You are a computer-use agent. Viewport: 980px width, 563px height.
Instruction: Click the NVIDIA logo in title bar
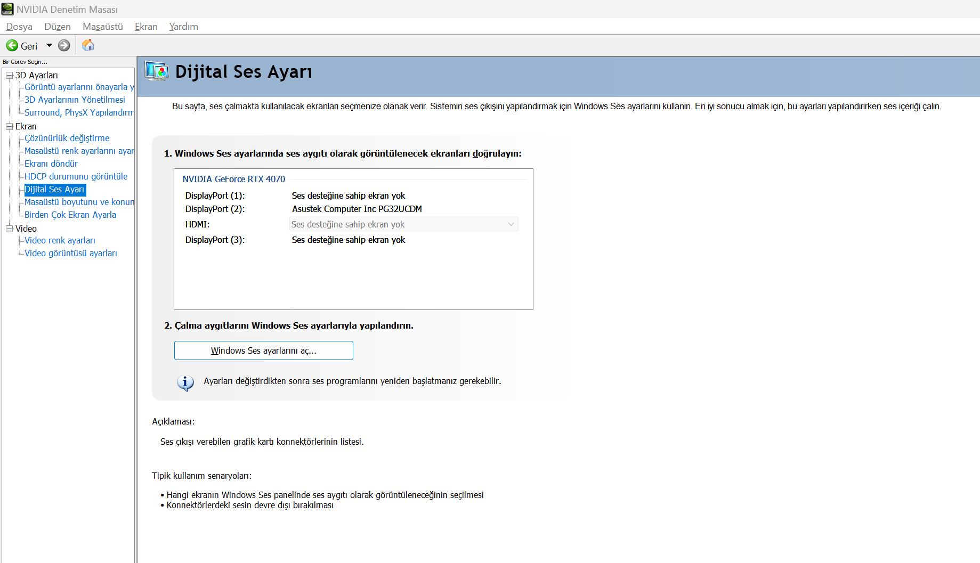pyautogui.click(x=7, y=9)
